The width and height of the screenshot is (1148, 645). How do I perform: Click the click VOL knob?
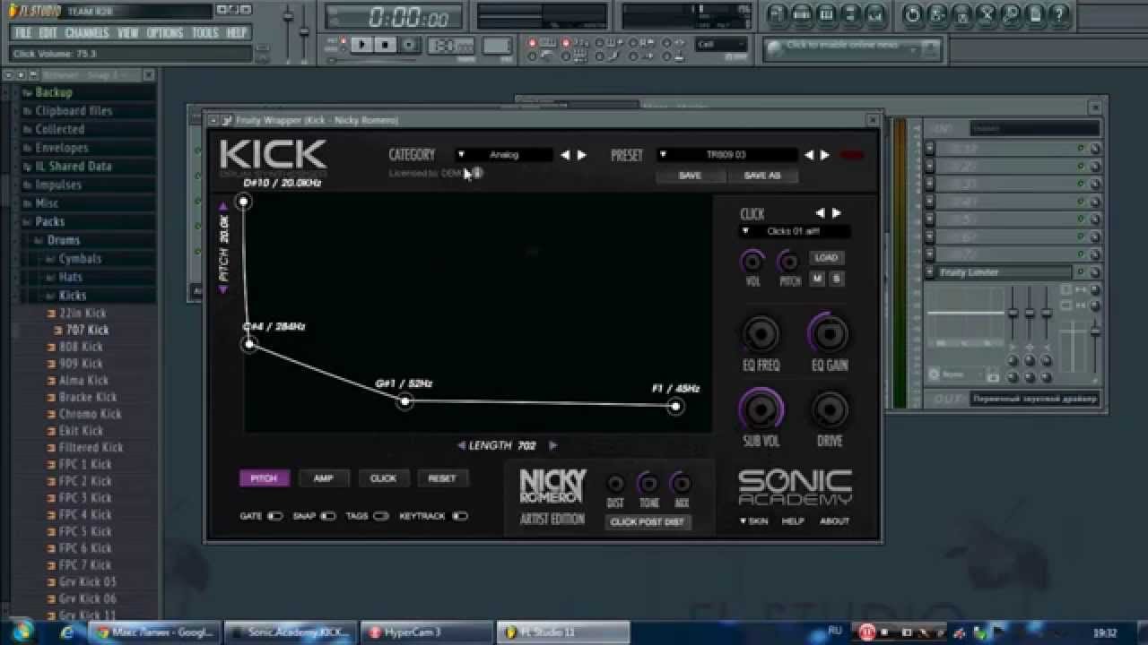tap(752, 262)
